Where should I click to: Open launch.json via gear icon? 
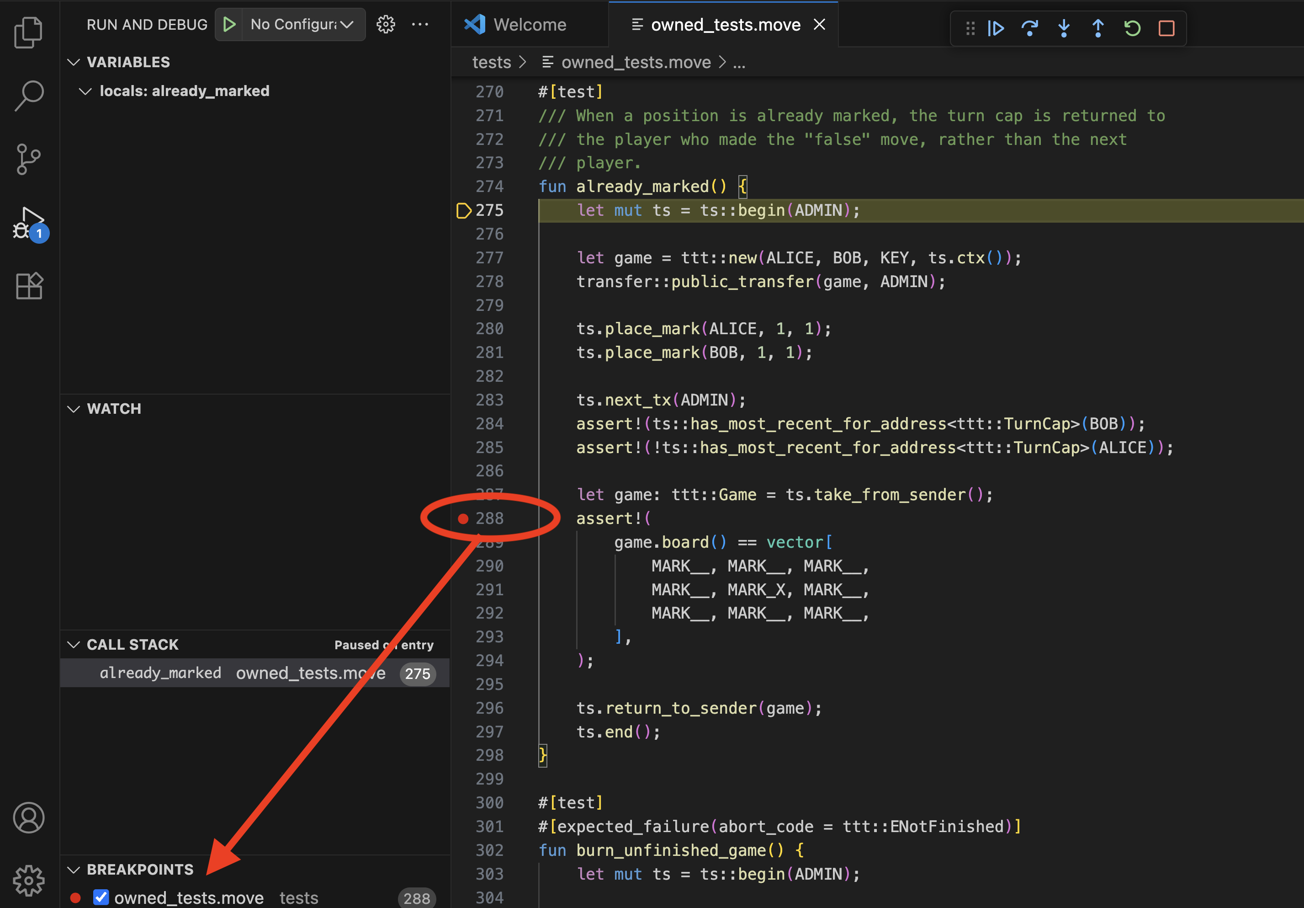(x=386, y=24)
